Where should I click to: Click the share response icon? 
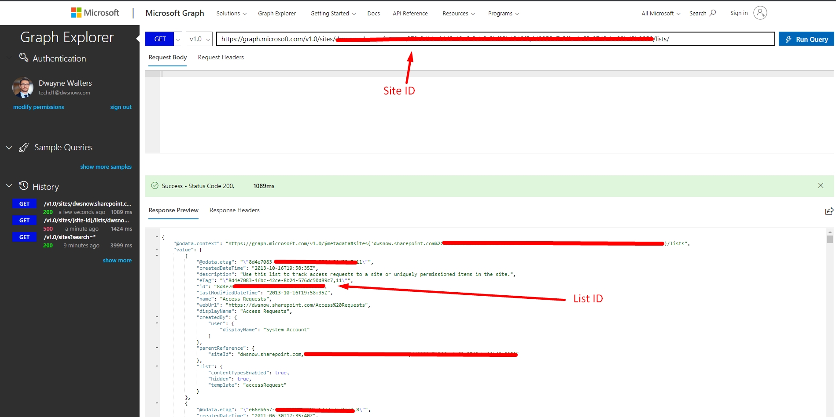(x=829, y=211)
